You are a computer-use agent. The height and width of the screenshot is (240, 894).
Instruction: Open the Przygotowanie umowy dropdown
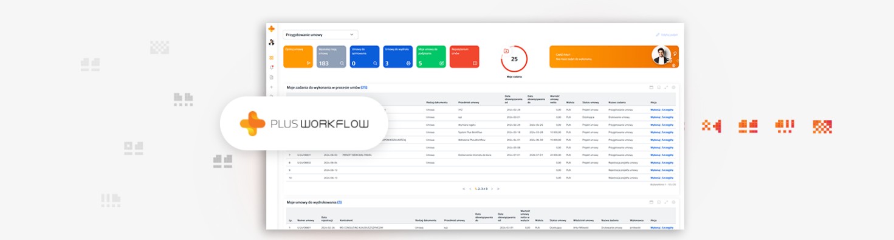click(x=320, y=35)
